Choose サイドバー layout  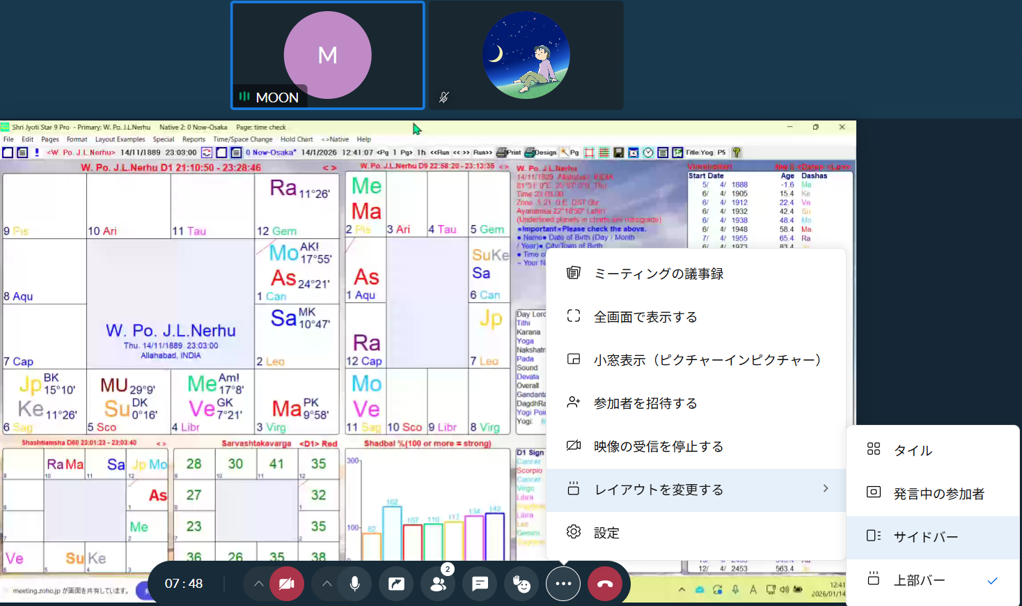[925, 536]
